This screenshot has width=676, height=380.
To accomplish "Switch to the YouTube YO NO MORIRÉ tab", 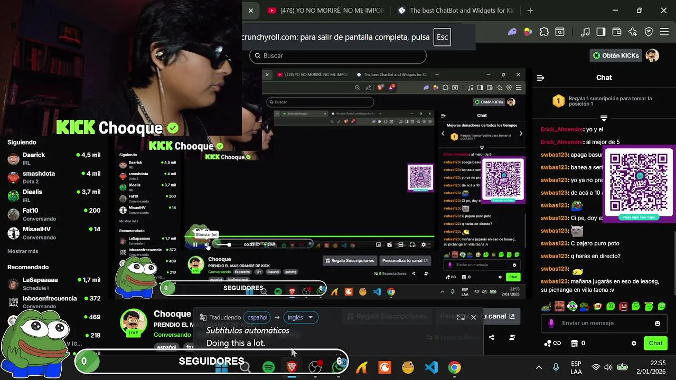I will (x=326, y=11).
